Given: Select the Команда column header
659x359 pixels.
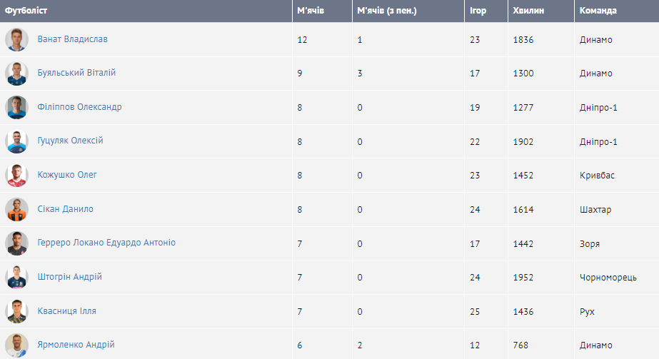Looking at the screenshot, I should [x=598, y=11].
